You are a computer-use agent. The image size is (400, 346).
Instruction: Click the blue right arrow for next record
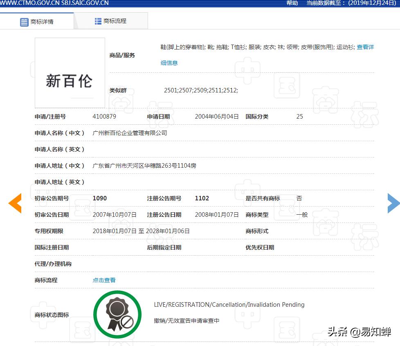(x=393, y=203)
